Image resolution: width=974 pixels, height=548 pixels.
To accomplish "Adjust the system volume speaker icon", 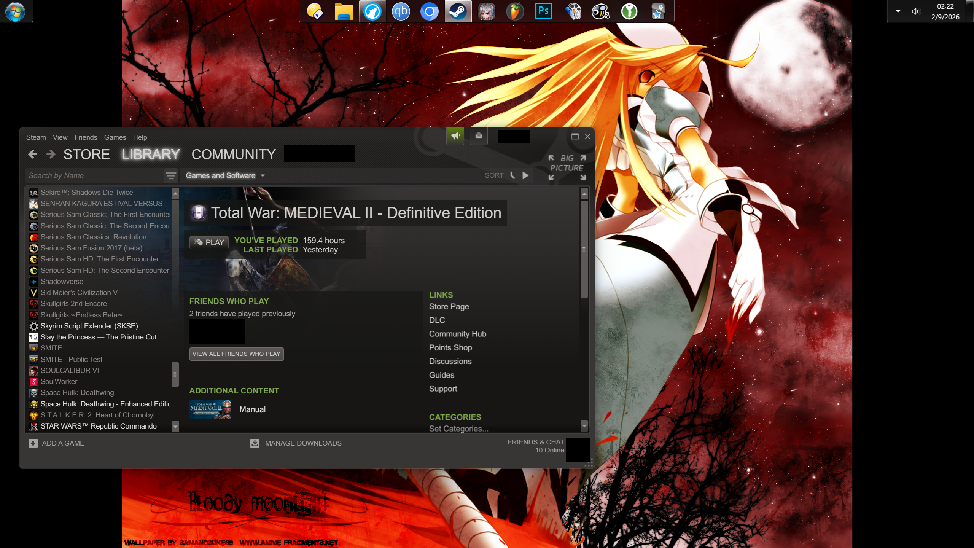I will tap(915, 11).
